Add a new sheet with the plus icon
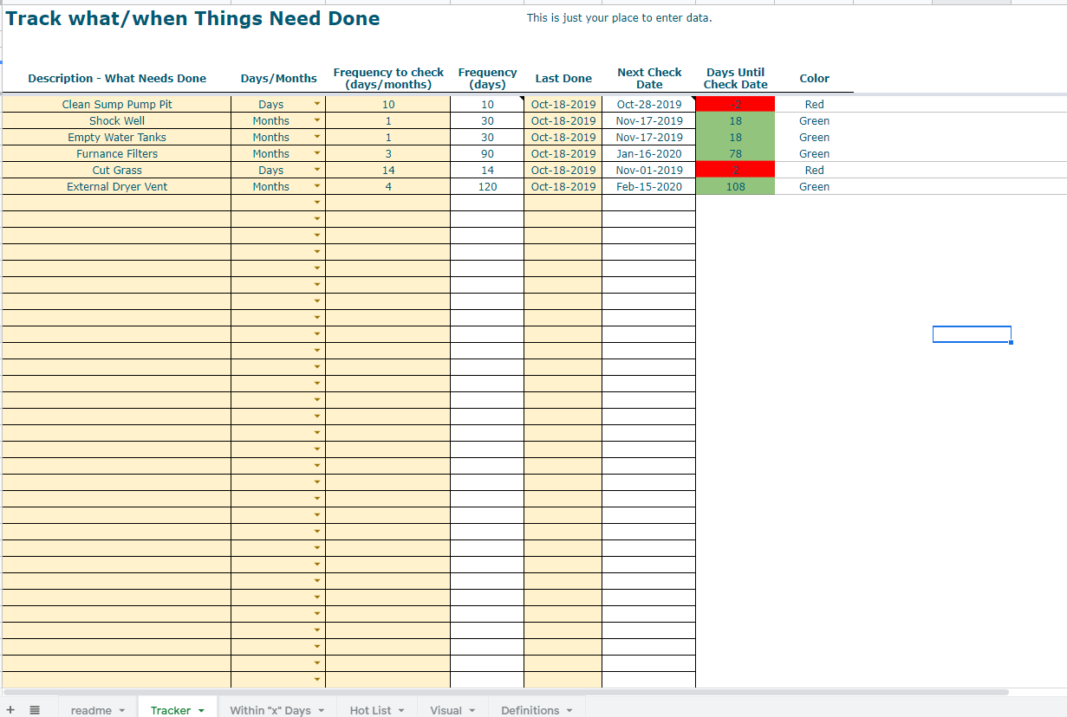 10,709
